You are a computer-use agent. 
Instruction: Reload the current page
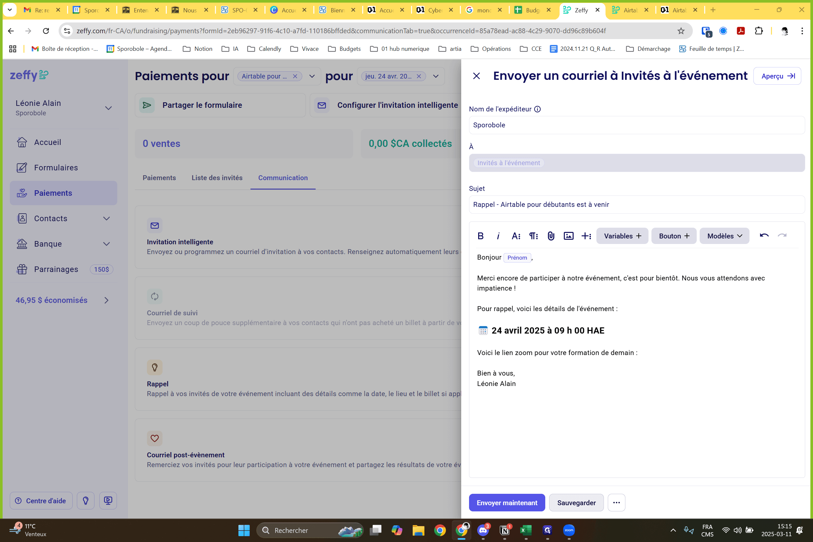(x=46, y=31)
